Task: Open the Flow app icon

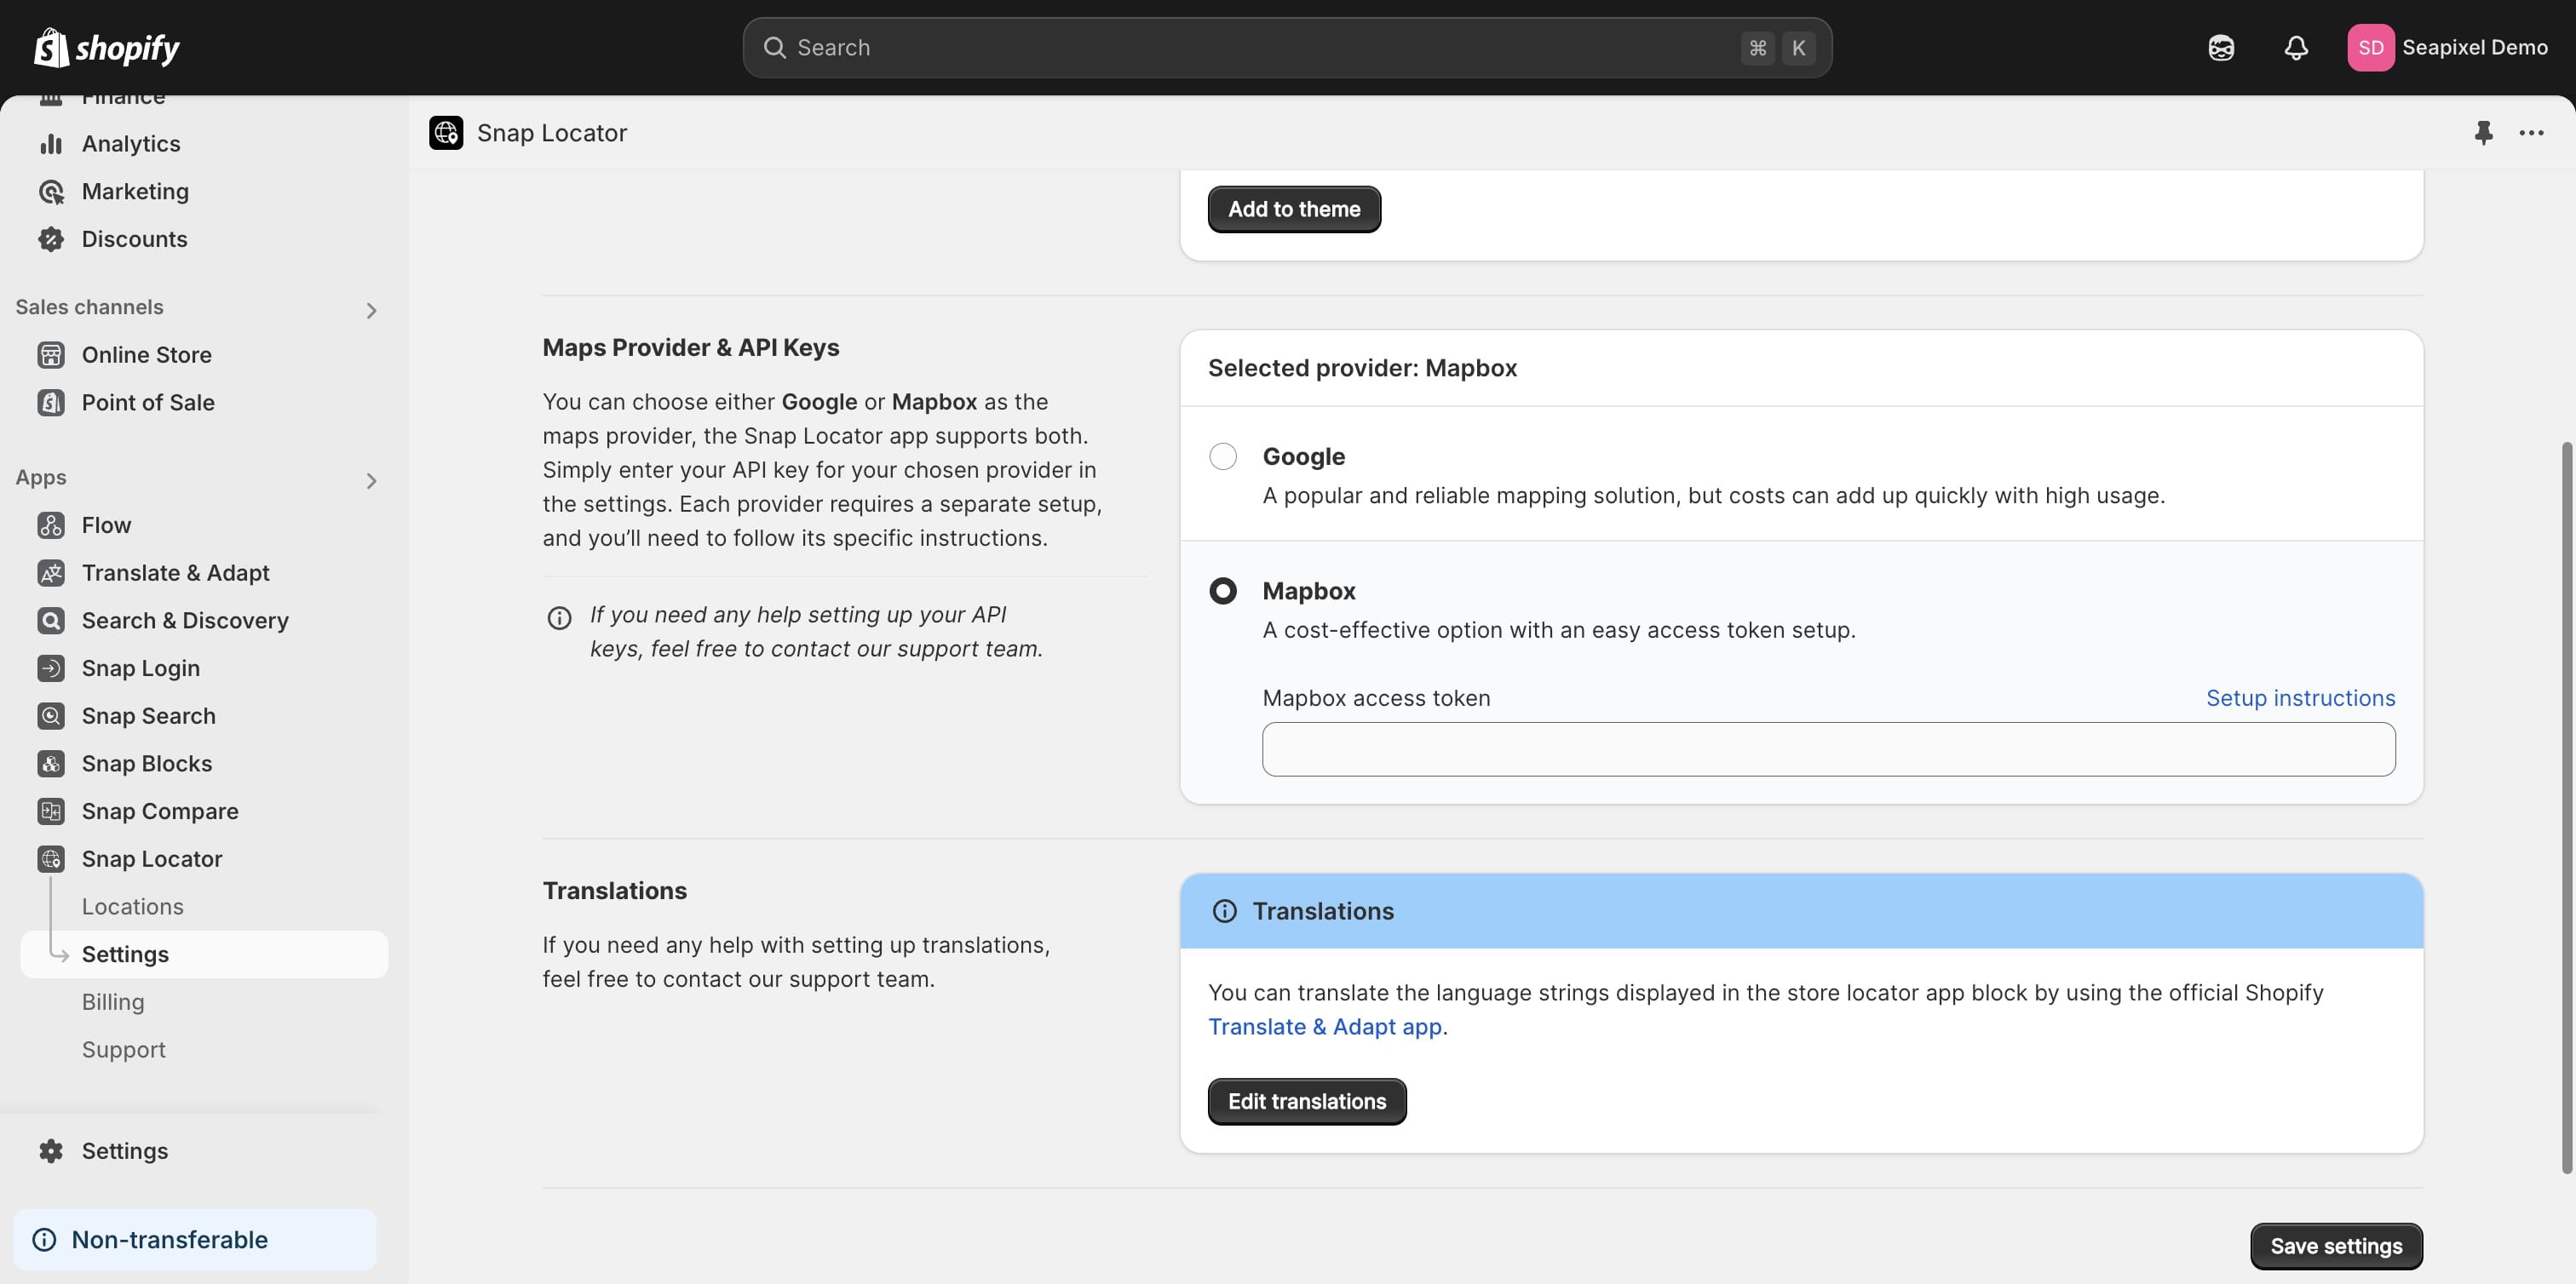Action: coord(51,524)
